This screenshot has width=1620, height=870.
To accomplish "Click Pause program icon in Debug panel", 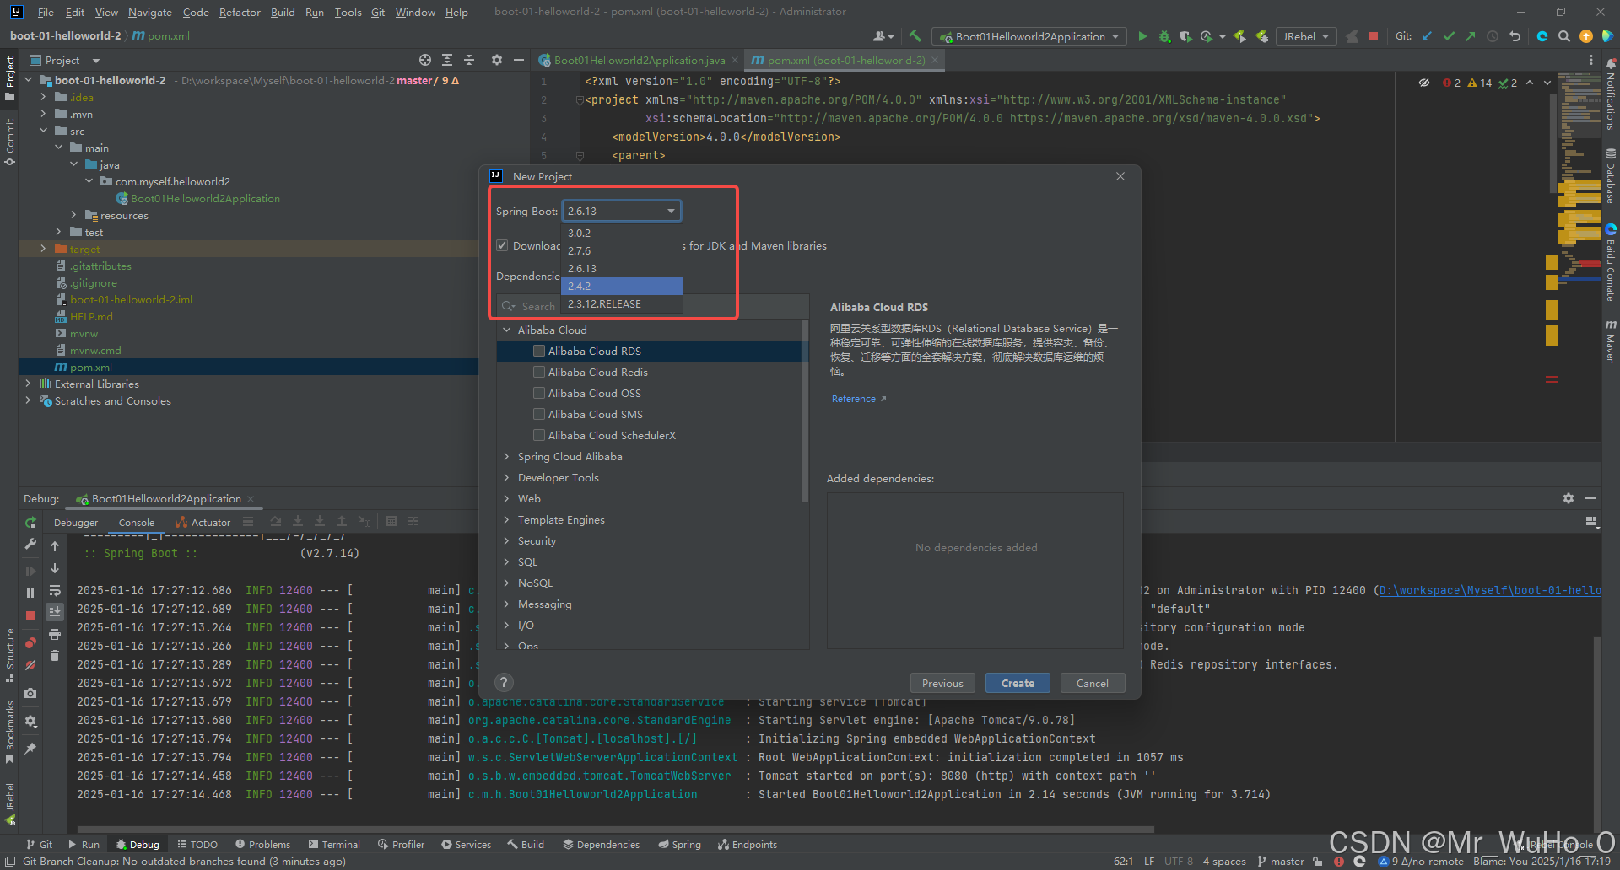I will (x=30, y=593).
